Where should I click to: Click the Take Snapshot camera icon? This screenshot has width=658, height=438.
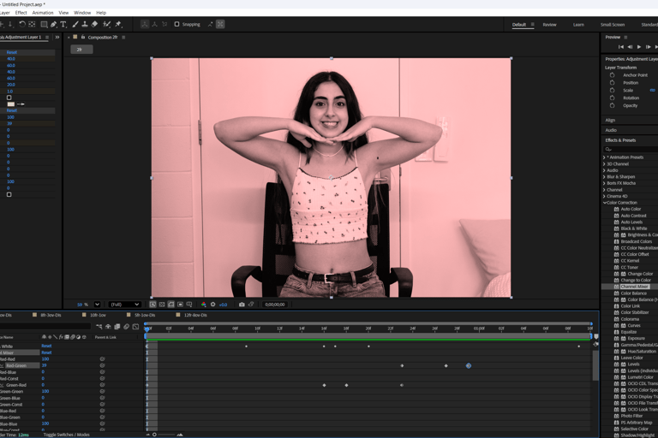coord(242,305)
